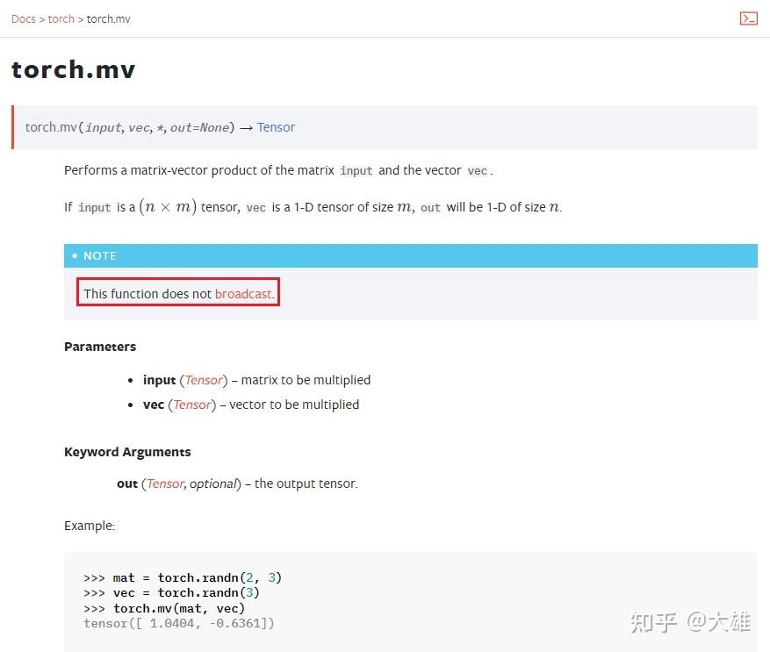The height and width of the screenshot is (652, 770).
Task: Open the Tensor link under Keyword Arguments
Action: pos(165,483)
